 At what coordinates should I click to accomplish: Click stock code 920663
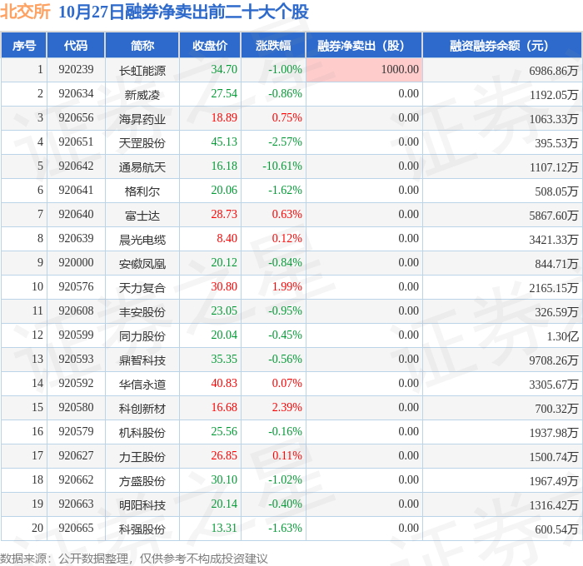pos(76,504)
